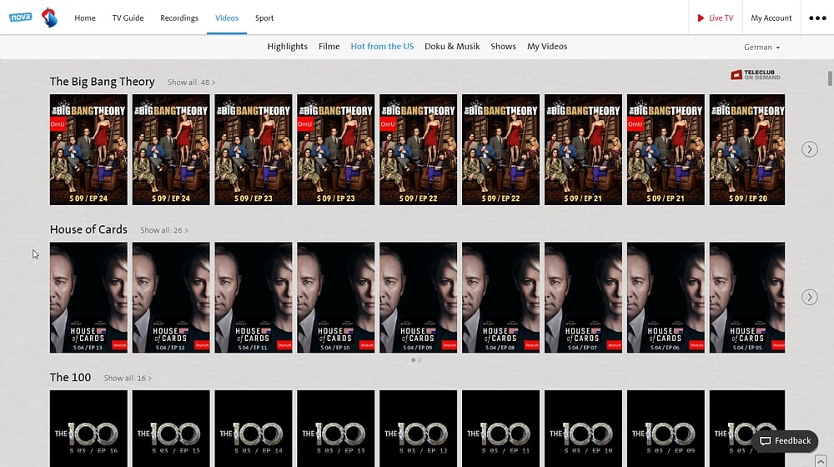This screenshot has height=467, width=834.
Task: Open House of Cards S04 EP05 poster
Action: point(746,298)
